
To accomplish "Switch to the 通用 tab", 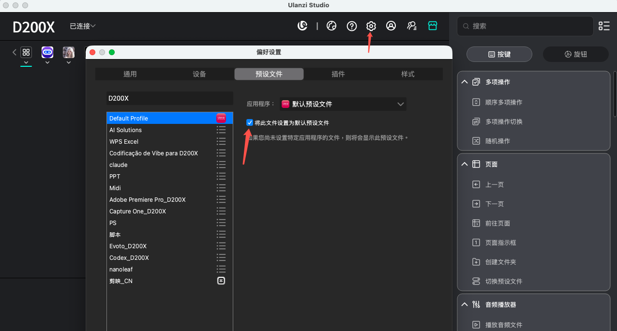I will [130, 74].
